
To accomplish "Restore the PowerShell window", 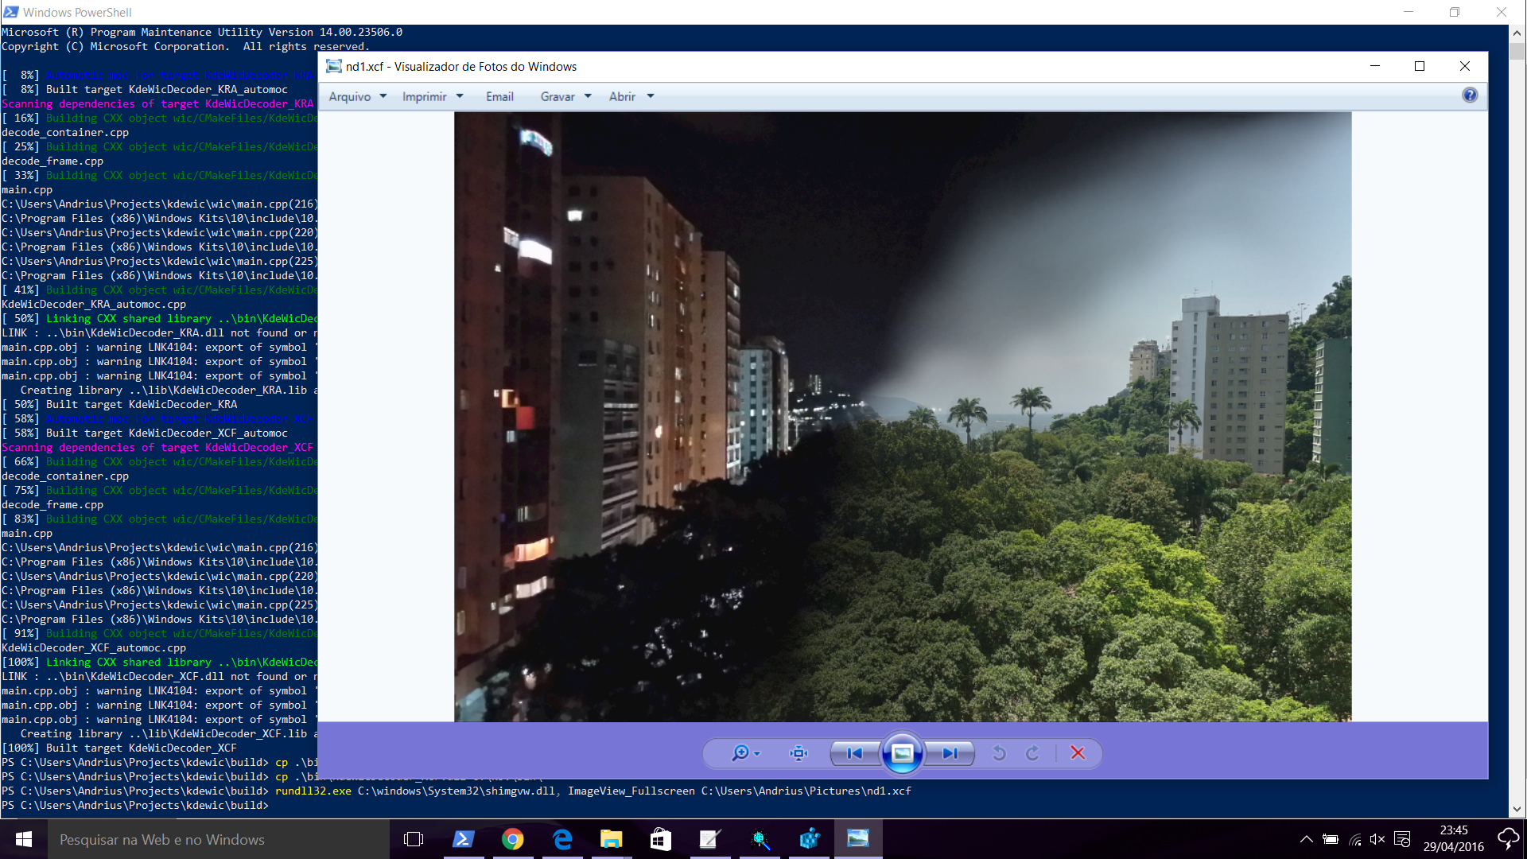I will tap(1455, 12).
